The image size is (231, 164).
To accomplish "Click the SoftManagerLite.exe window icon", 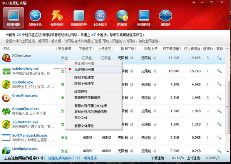I will 6,137.
